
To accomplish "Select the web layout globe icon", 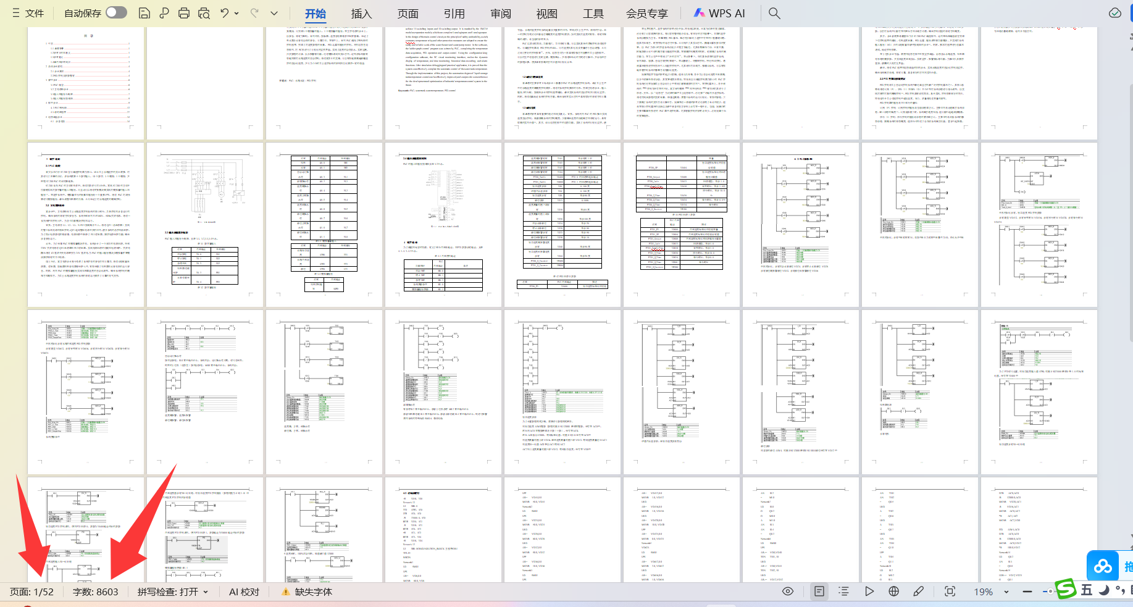I will click(x=893, y=592).
